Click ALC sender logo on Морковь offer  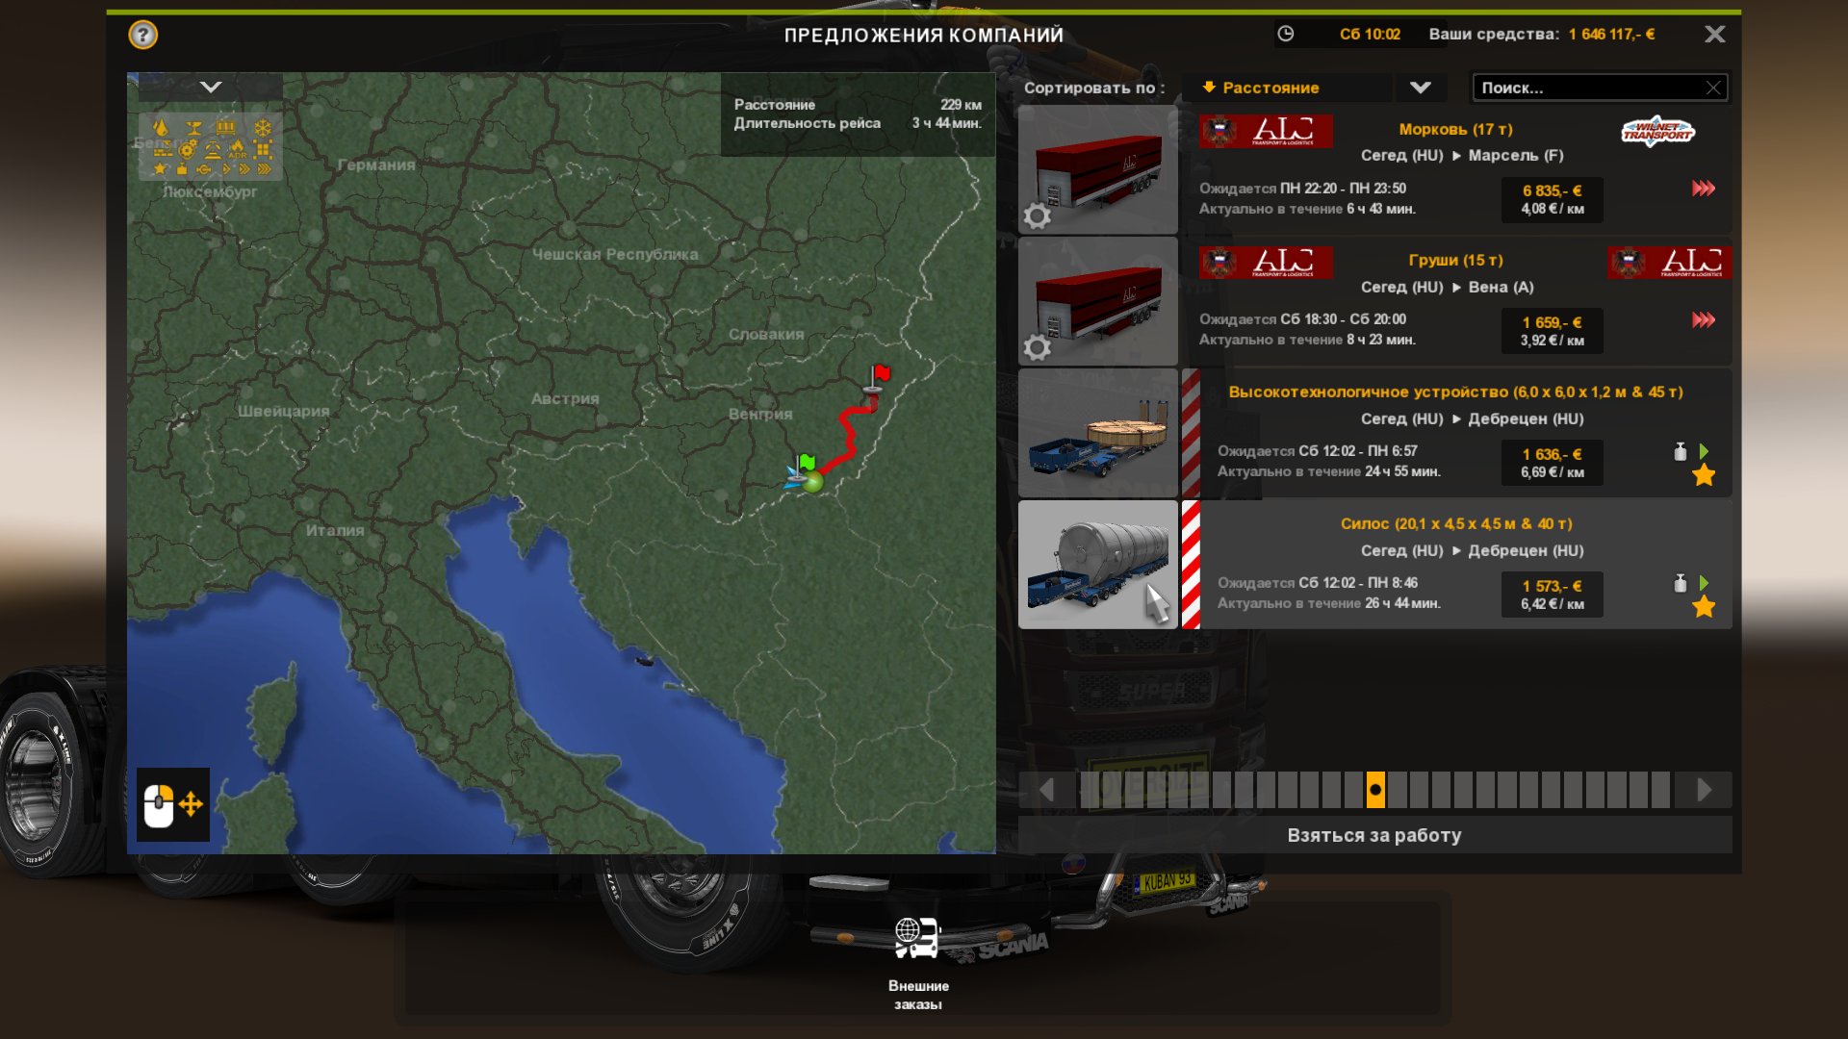(x=1266, y=131)
